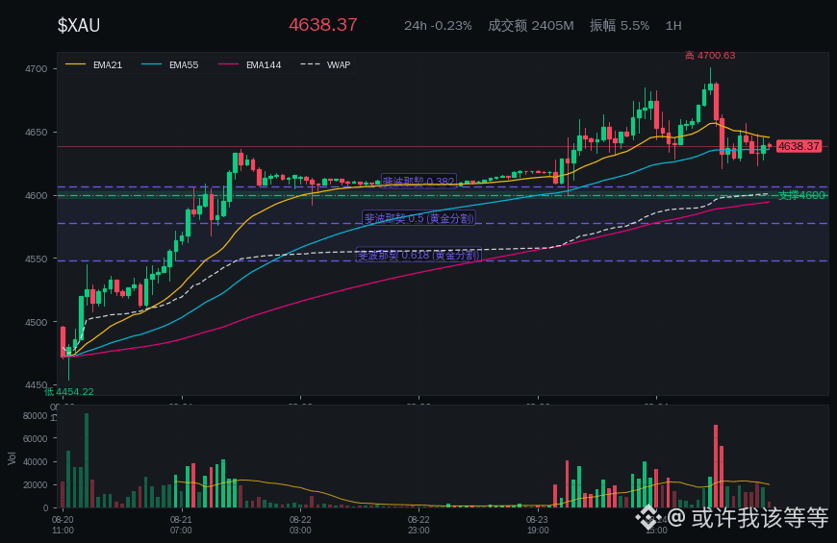
Task: Click the yellow EMA21 legend line swatch
Action: (75, 64)
